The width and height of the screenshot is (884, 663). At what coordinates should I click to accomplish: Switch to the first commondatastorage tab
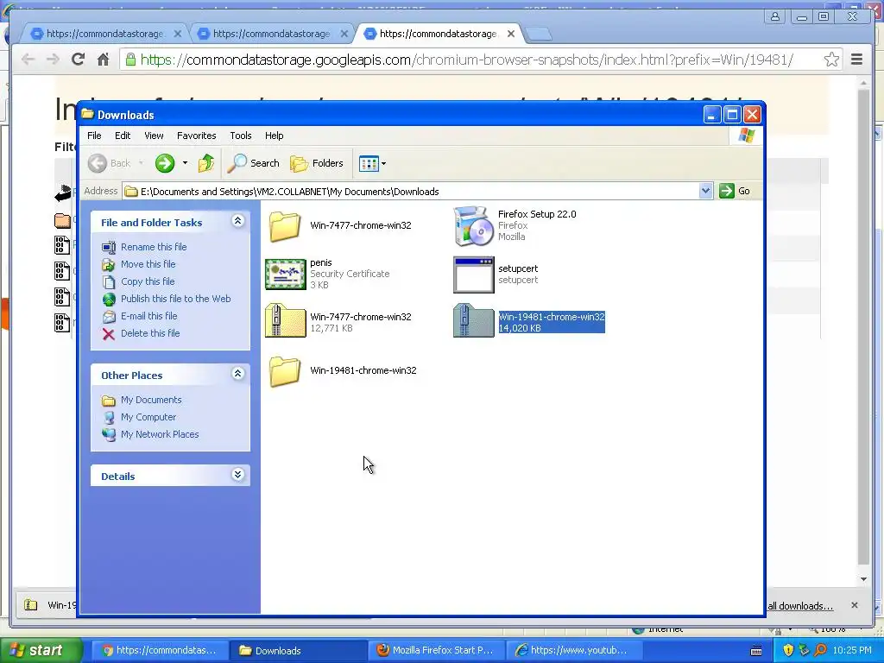pos(104,34)
